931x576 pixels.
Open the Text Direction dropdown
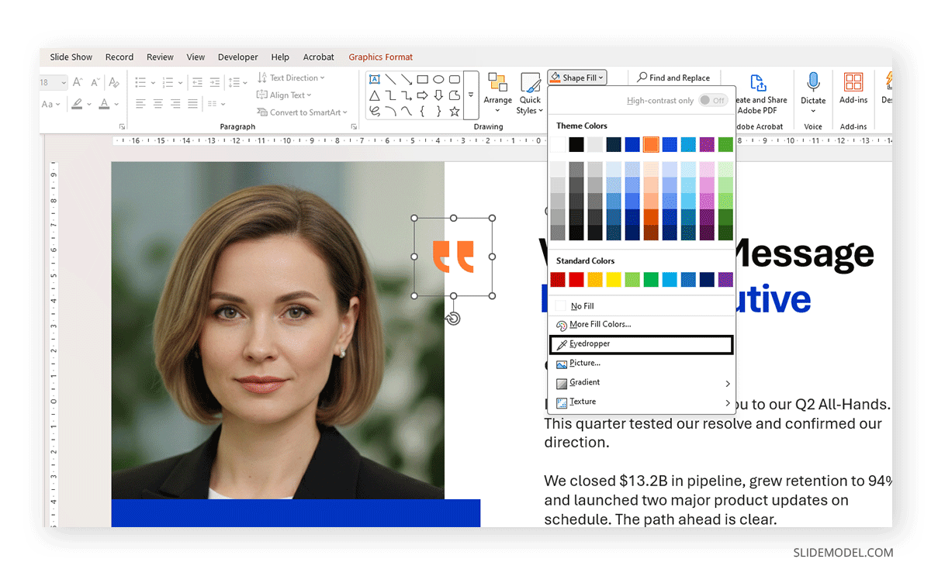[291, 78]
